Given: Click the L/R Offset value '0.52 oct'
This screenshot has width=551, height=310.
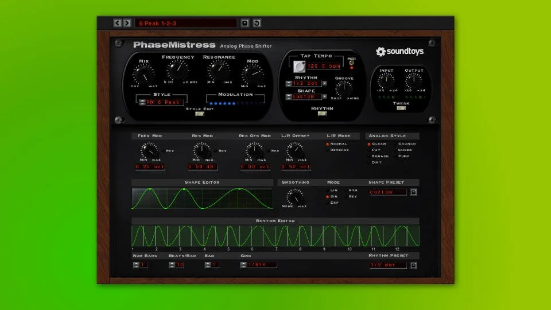Looking at the screenshot, I should pos(296,166).
